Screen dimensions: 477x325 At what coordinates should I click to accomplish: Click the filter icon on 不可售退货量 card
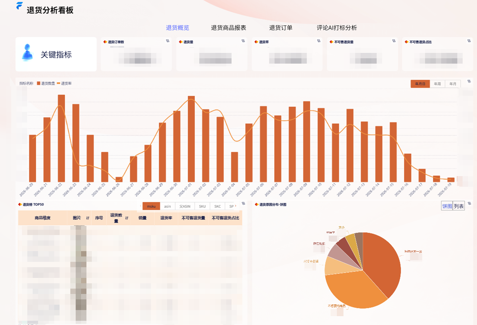point(394,41)
